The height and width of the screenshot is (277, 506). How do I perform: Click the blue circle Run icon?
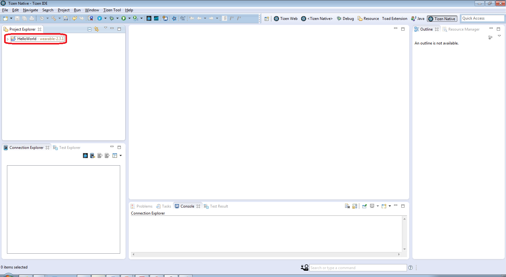pyautogui.click(x=100, y=18)
